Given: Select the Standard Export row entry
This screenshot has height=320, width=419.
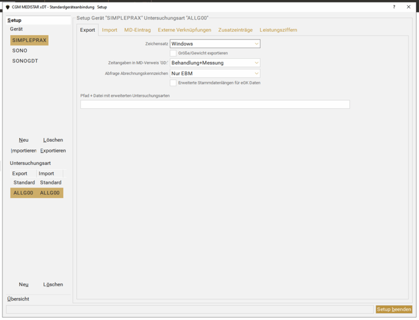Looking at the screenshot, I should (24, 182).
